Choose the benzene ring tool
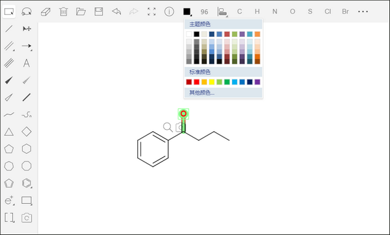390x235 pixels. [x=27, y=183]
